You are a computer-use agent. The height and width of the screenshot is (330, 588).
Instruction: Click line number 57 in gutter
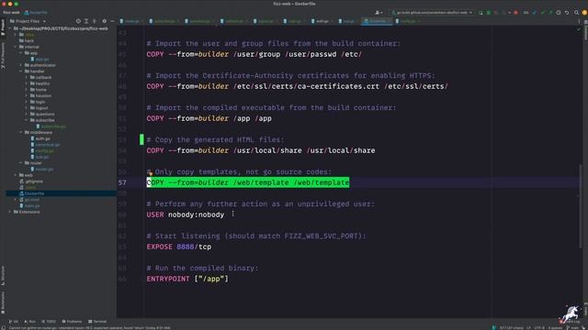click(x=122, y=182)
